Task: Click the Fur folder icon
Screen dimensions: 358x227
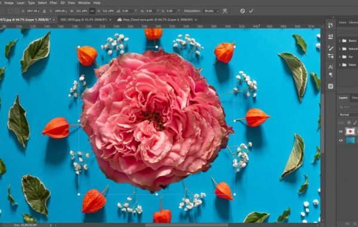Action: (344, 57)
